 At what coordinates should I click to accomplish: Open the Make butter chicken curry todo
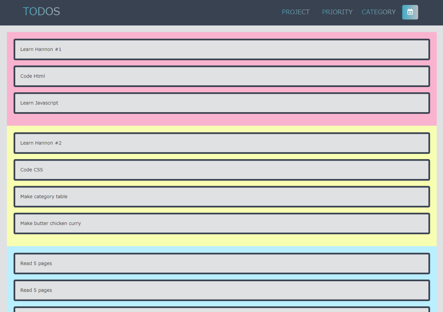tap(221, 223)
